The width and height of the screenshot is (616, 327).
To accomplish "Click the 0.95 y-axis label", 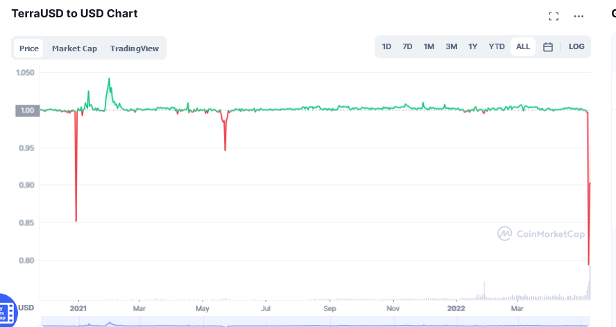I will point(27,148).
